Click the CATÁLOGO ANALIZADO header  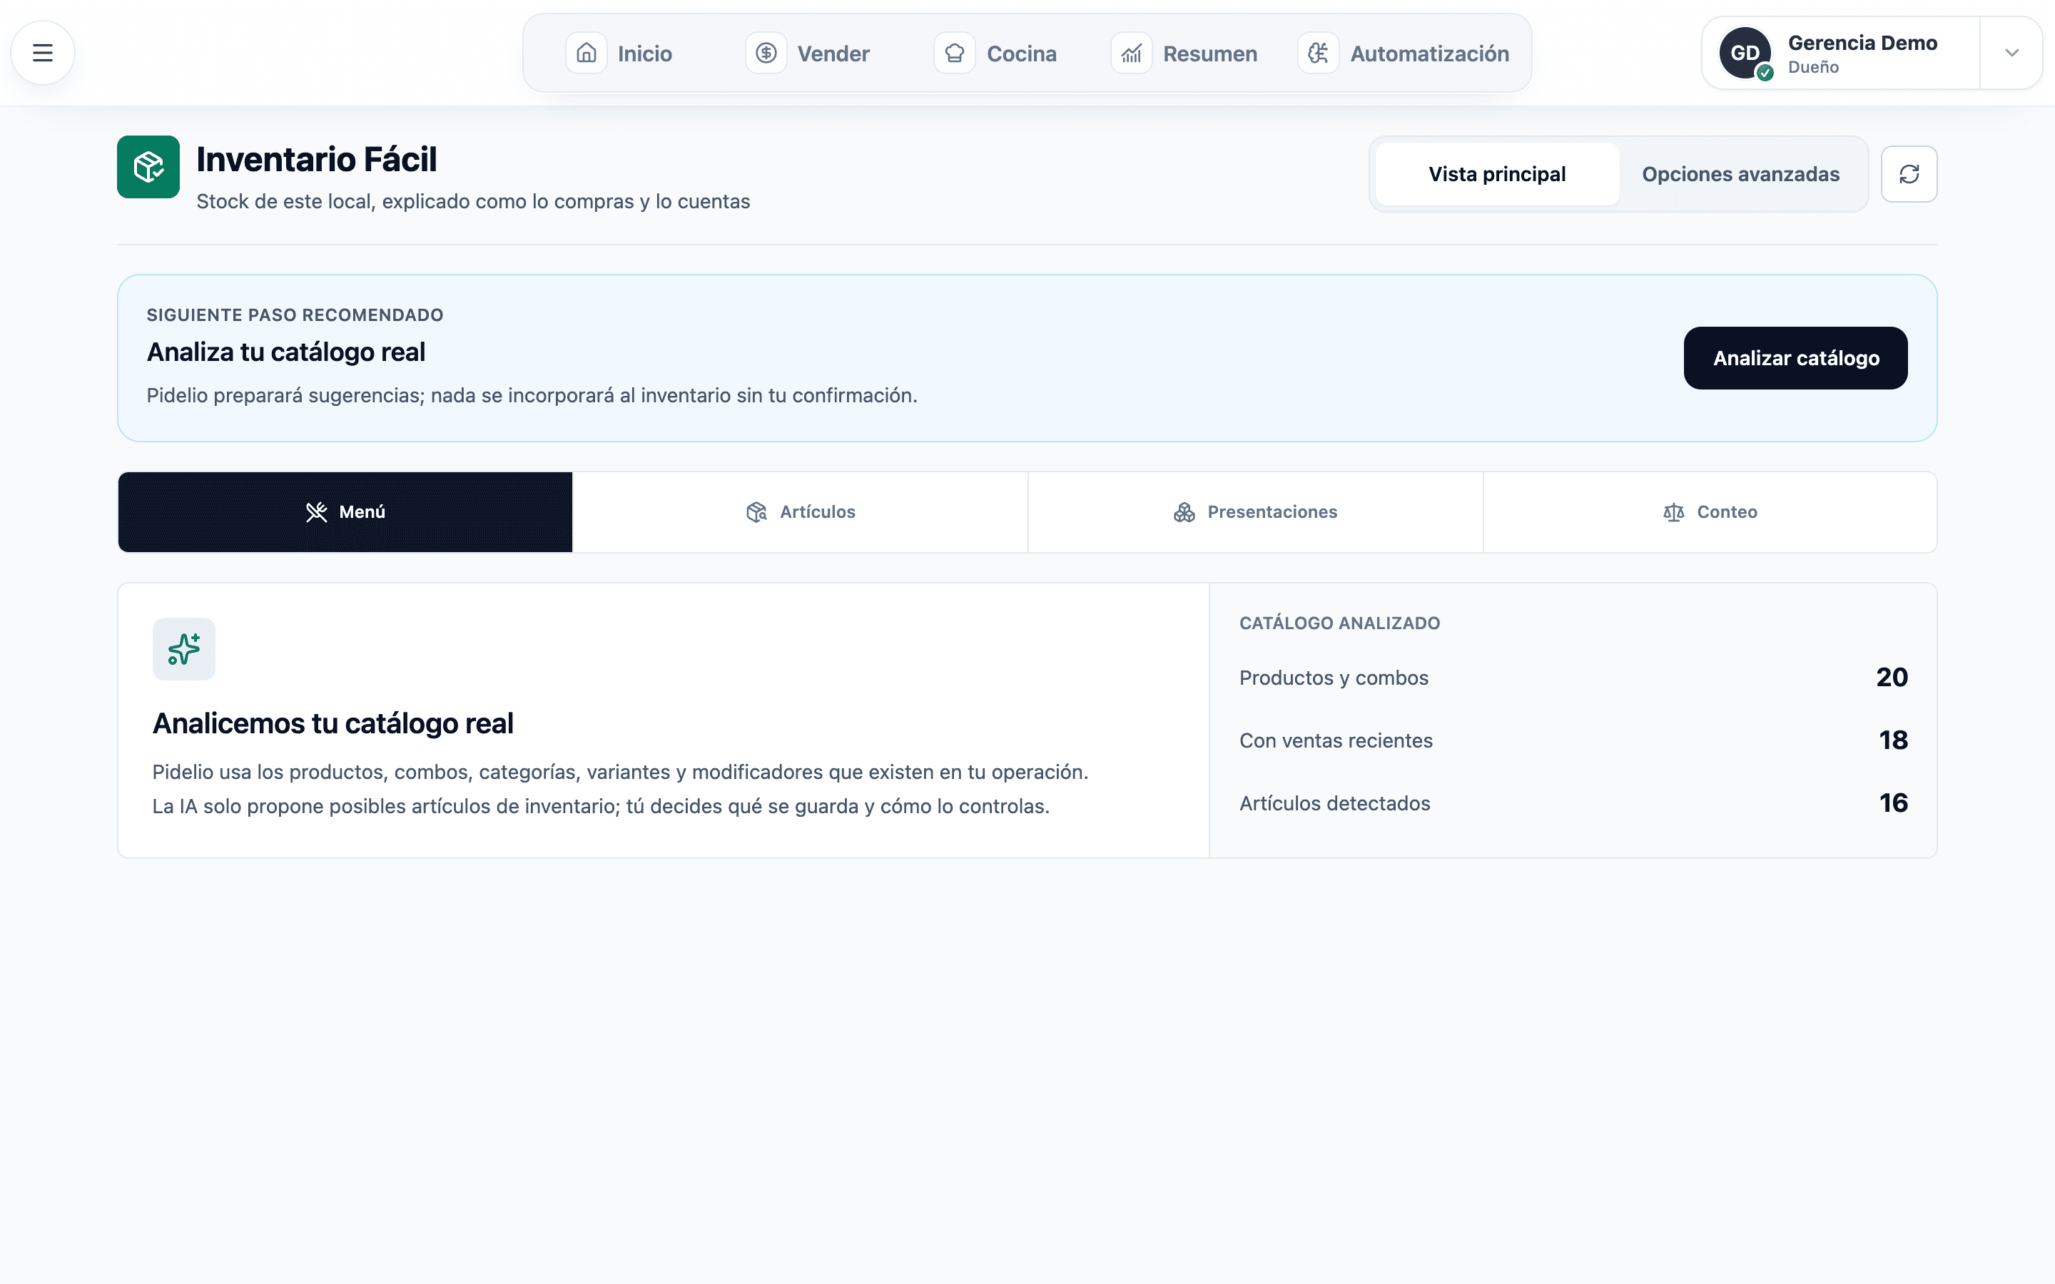point(1340,623)
